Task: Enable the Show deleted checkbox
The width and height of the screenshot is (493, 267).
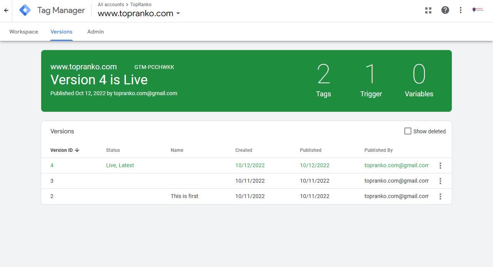Action: pyautogui.click(x=408, y=131)
